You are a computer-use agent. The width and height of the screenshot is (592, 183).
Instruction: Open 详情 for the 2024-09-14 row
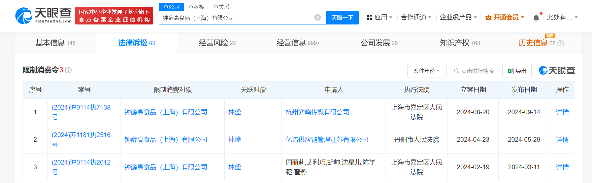click(562, 112)
